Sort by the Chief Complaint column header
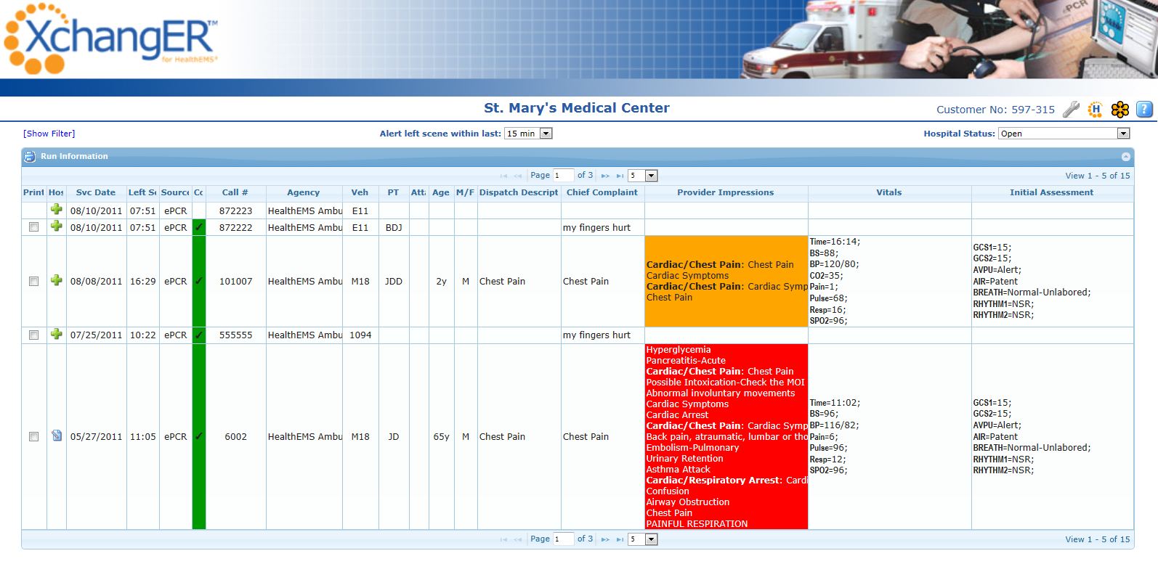 (x=602, y=193)
